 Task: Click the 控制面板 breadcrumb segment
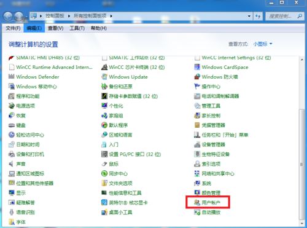(55, 16)
